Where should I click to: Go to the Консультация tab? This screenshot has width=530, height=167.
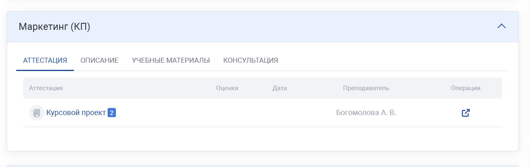(250, 60)
